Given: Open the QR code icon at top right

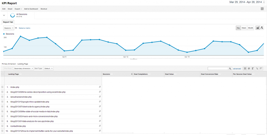Looking at the screenshot, I should coord(262,9).
